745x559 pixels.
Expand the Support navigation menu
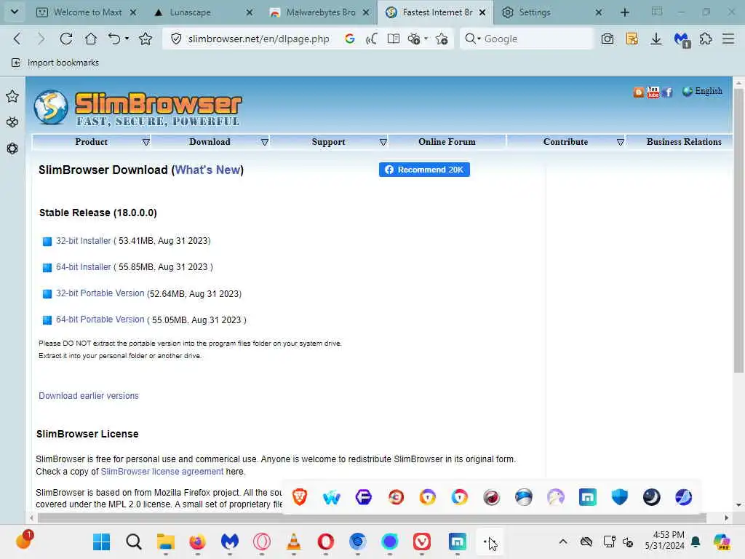328,142
